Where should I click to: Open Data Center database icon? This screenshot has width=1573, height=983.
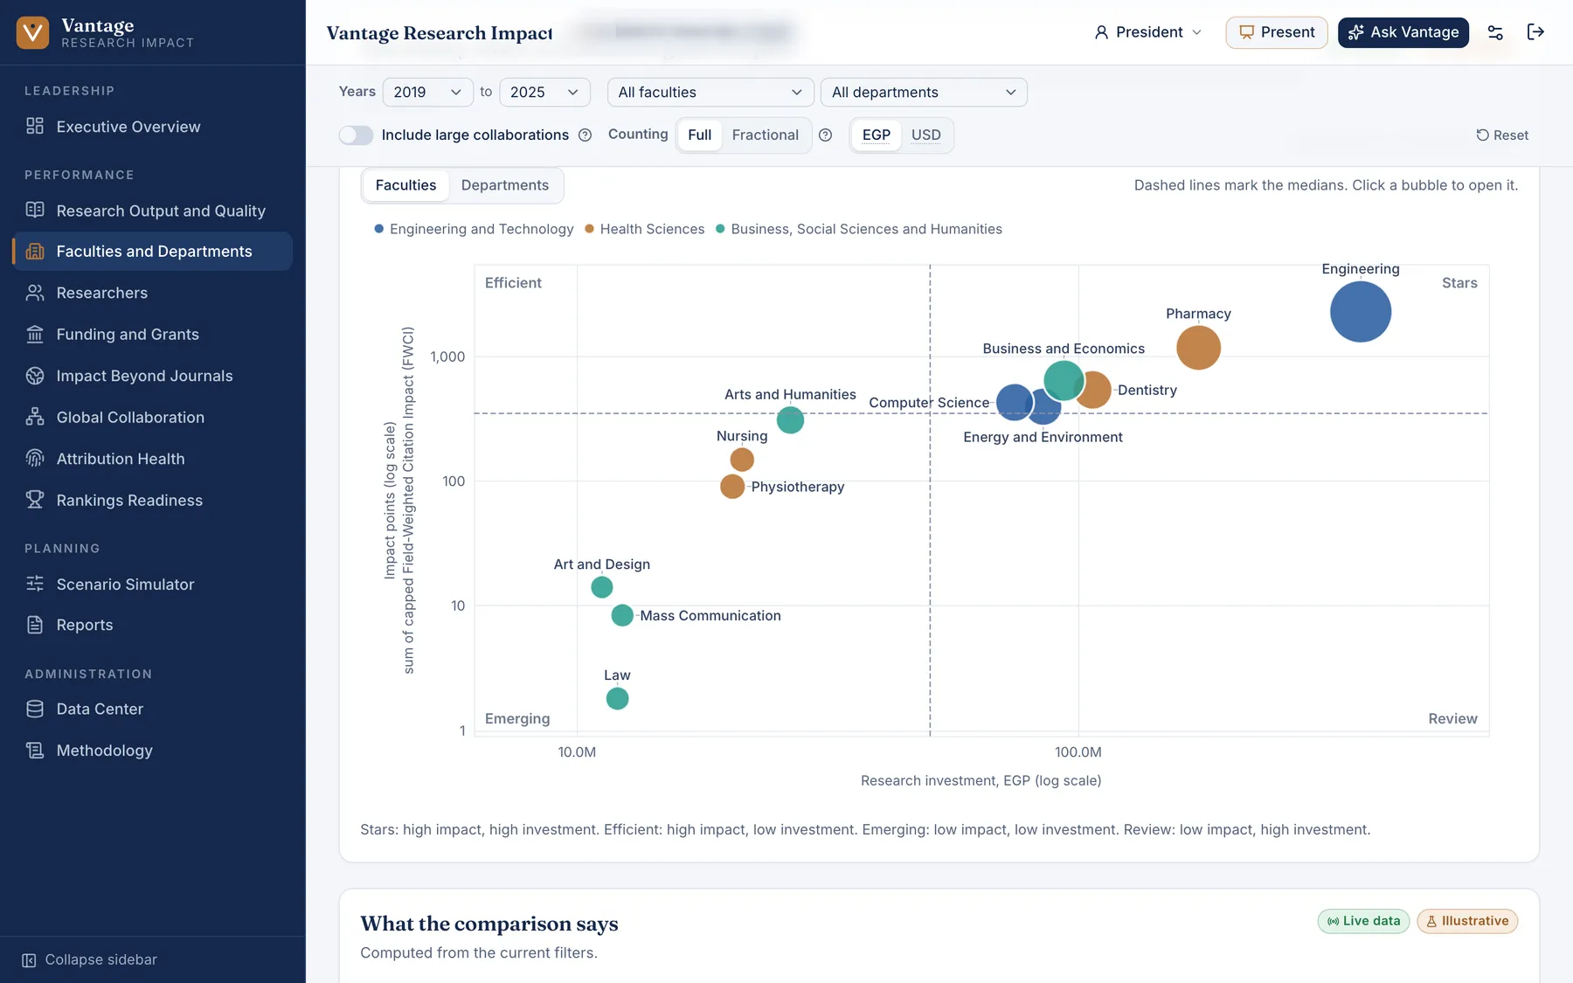pyautogui.click(x=35, y=709)
